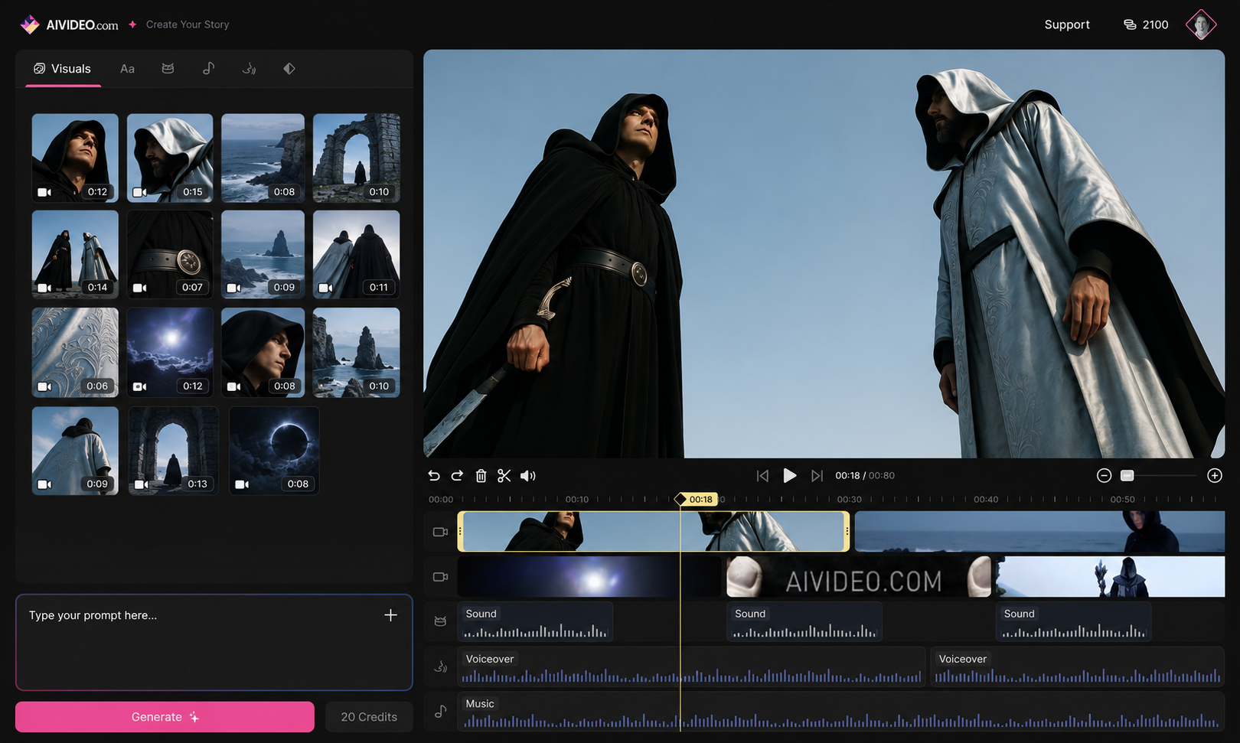This screenshot has width=1240, height=743.
Task: Open the music note tab
Action: 208,69
